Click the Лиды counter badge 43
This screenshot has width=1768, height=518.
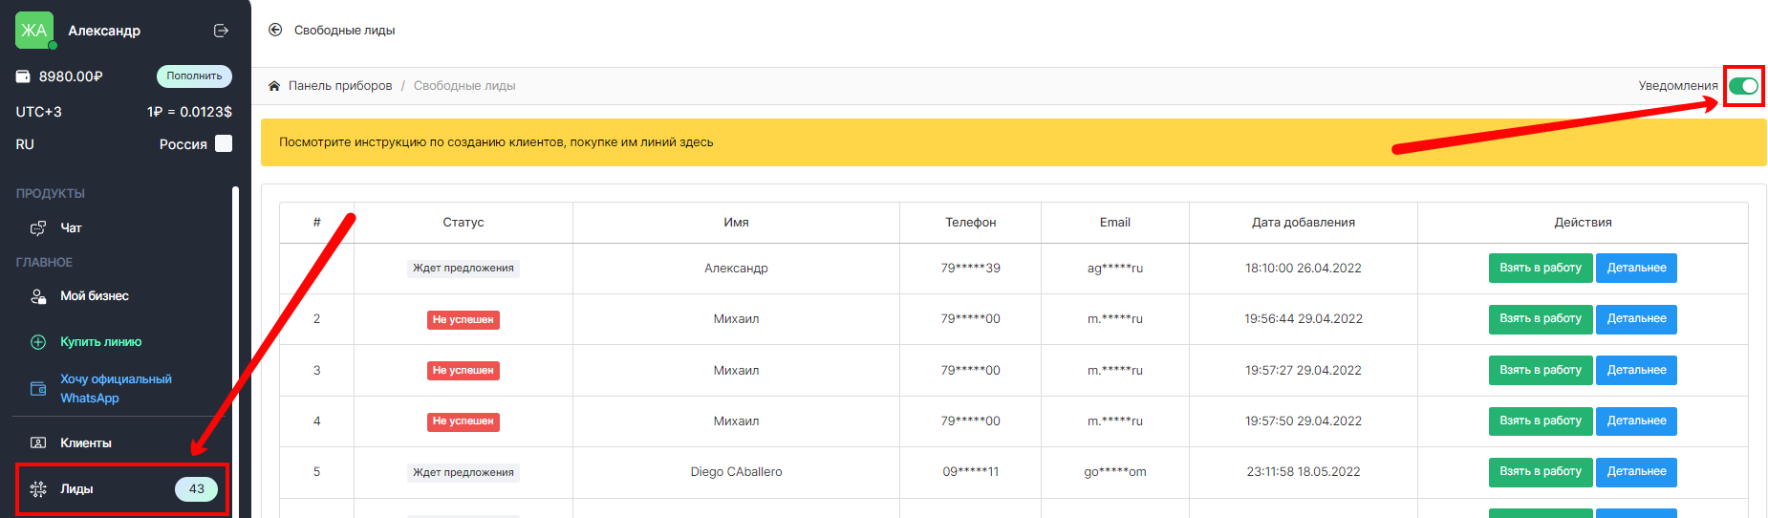196,489
